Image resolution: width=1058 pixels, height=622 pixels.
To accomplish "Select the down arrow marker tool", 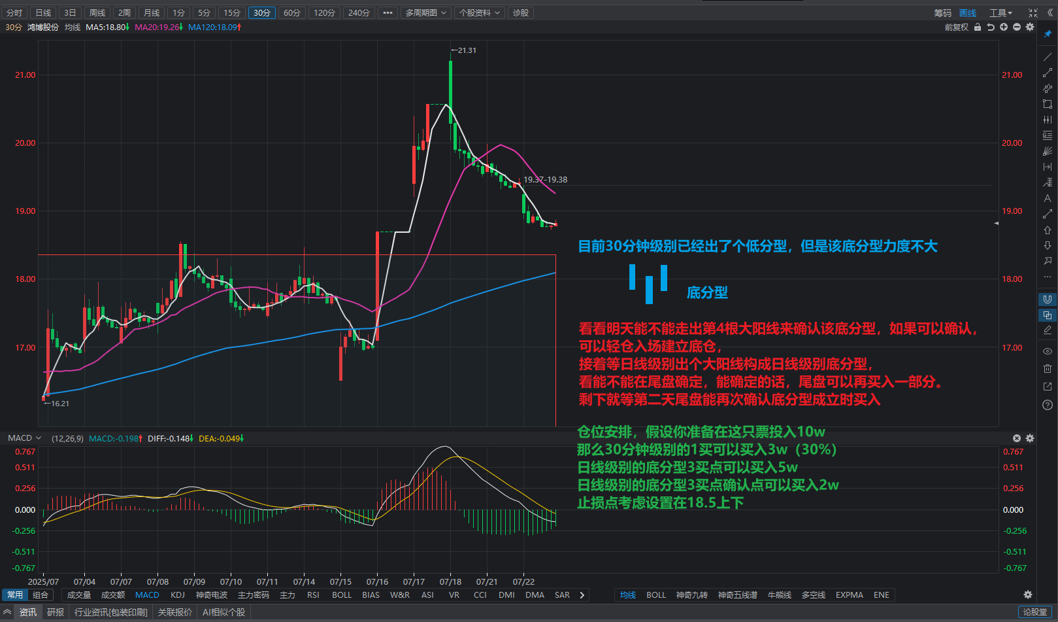I will pos(1048,245).
